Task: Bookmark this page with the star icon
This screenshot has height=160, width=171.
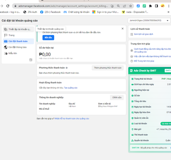Action: point(131,6)
